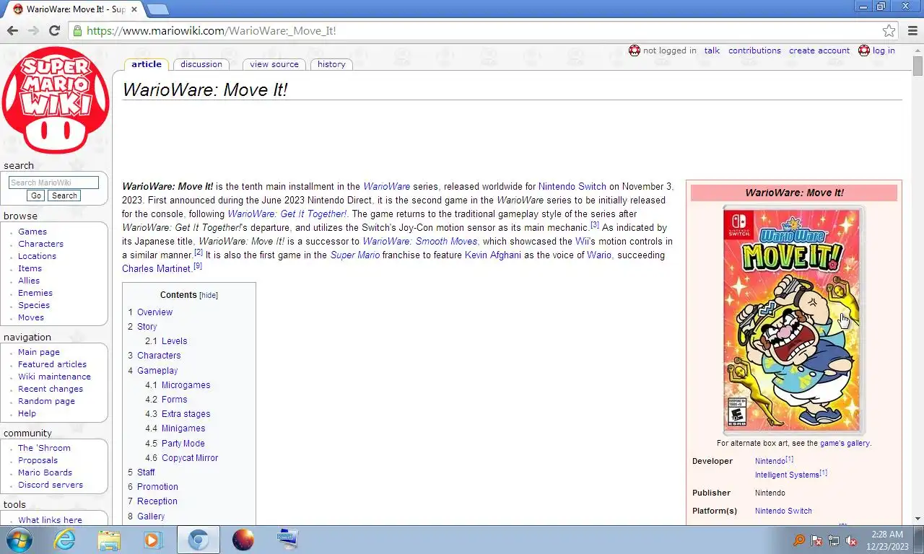Open the on-screen keyboard taskbar icon

click(x=287, y=540)
